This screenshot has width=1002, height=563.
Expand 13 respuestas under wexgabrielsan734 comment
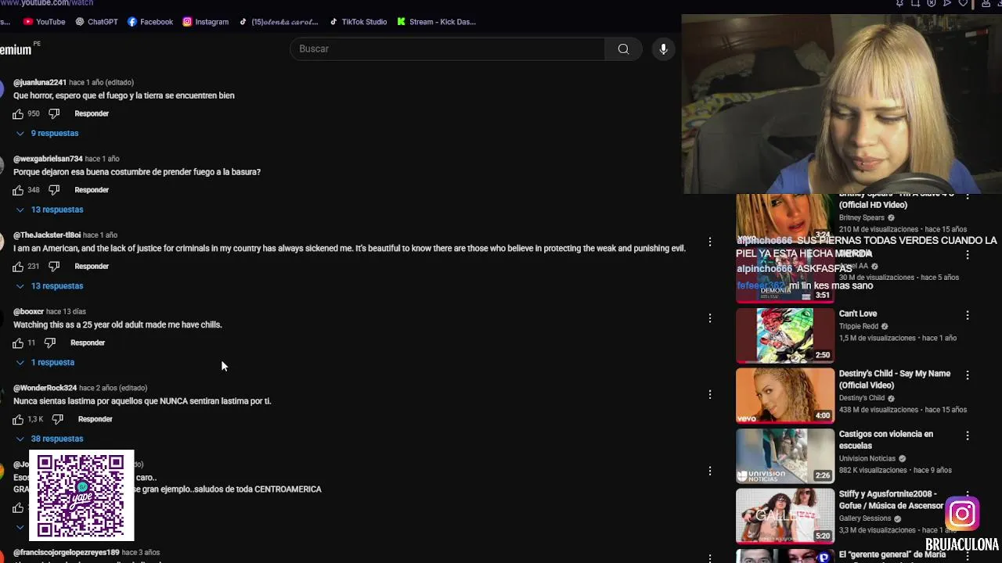[50, 210]
